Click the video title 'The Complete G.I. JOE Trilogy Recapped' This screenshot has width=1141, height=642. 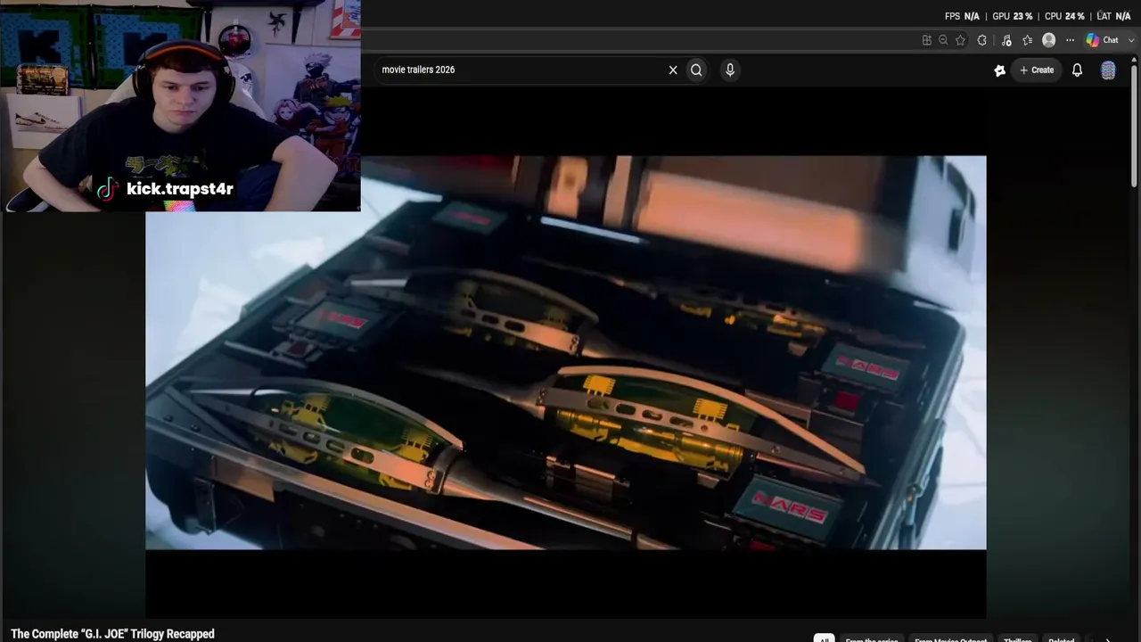click(x=112, y=634)
